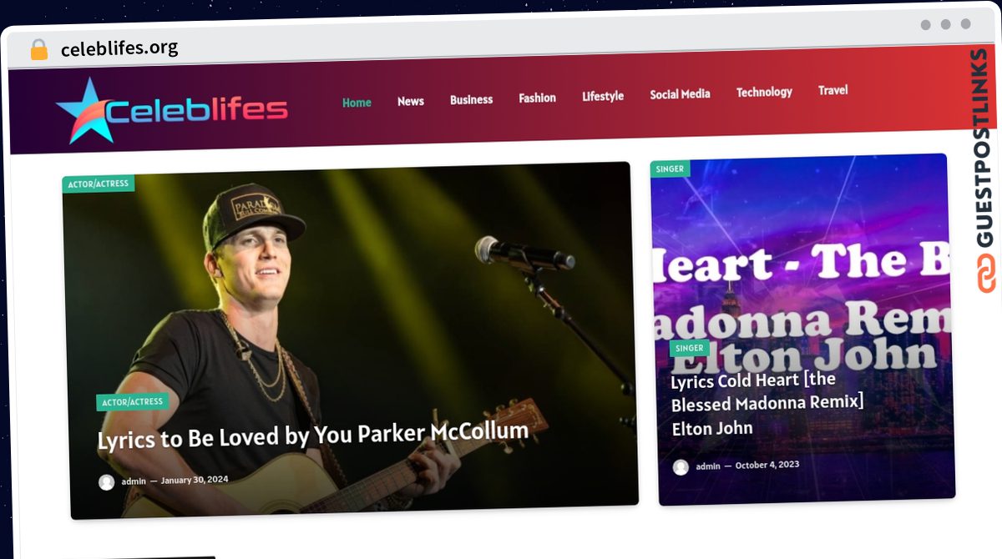The image size is (1002, 559).
Task: Click the Celeblifes star logo
Action: click(171, 110)
